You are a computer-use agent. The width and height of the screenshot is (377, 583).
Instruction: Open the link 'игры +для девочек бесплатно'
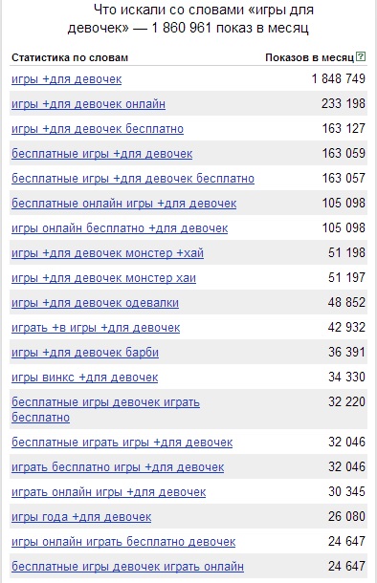pyautogui.click(x=98, y=129)
